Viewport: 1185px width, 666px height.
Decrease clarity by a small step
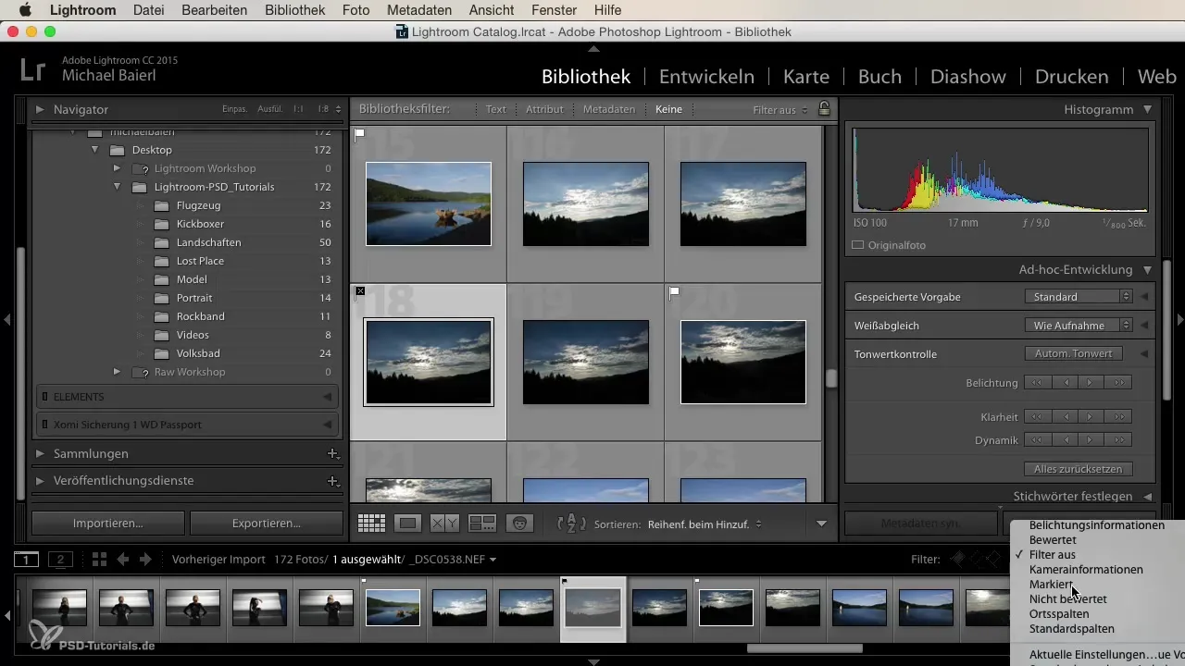point(1066,416)
